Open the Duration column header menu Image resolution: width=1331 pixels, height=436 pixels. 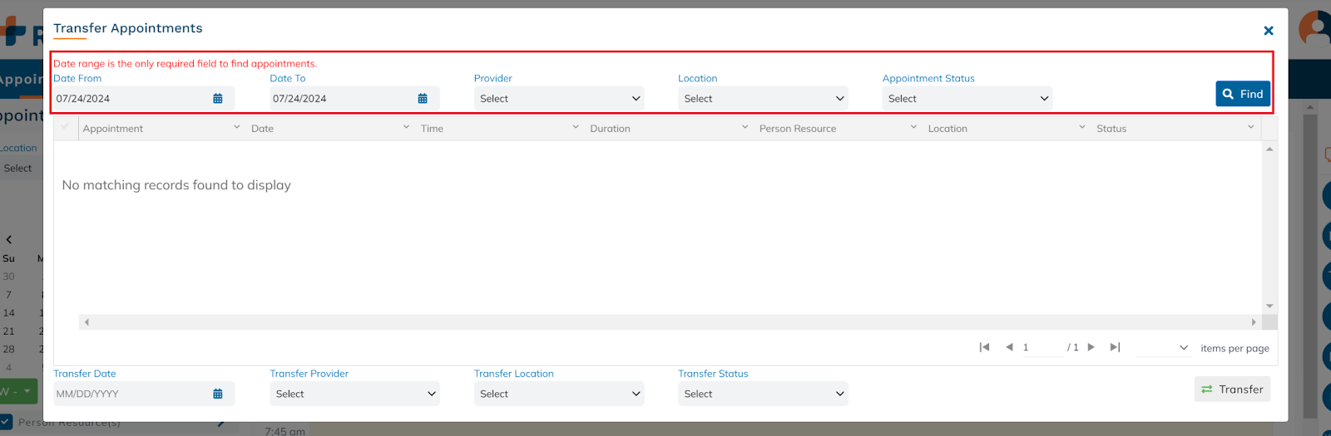tap(745, 128)
